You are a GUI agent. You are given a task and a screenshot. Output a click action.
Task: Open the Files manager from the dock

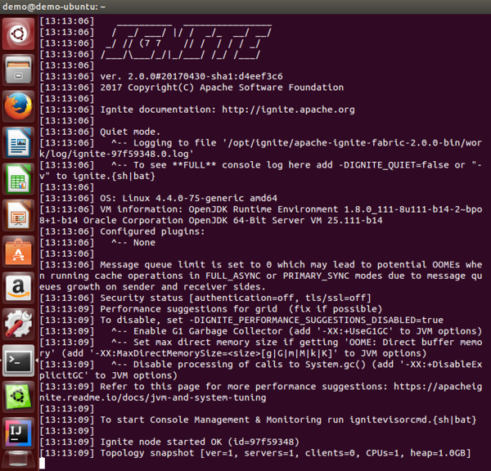tap(18, 70)
